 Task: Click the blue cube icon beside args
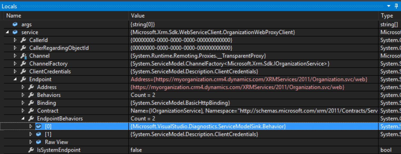15,25
